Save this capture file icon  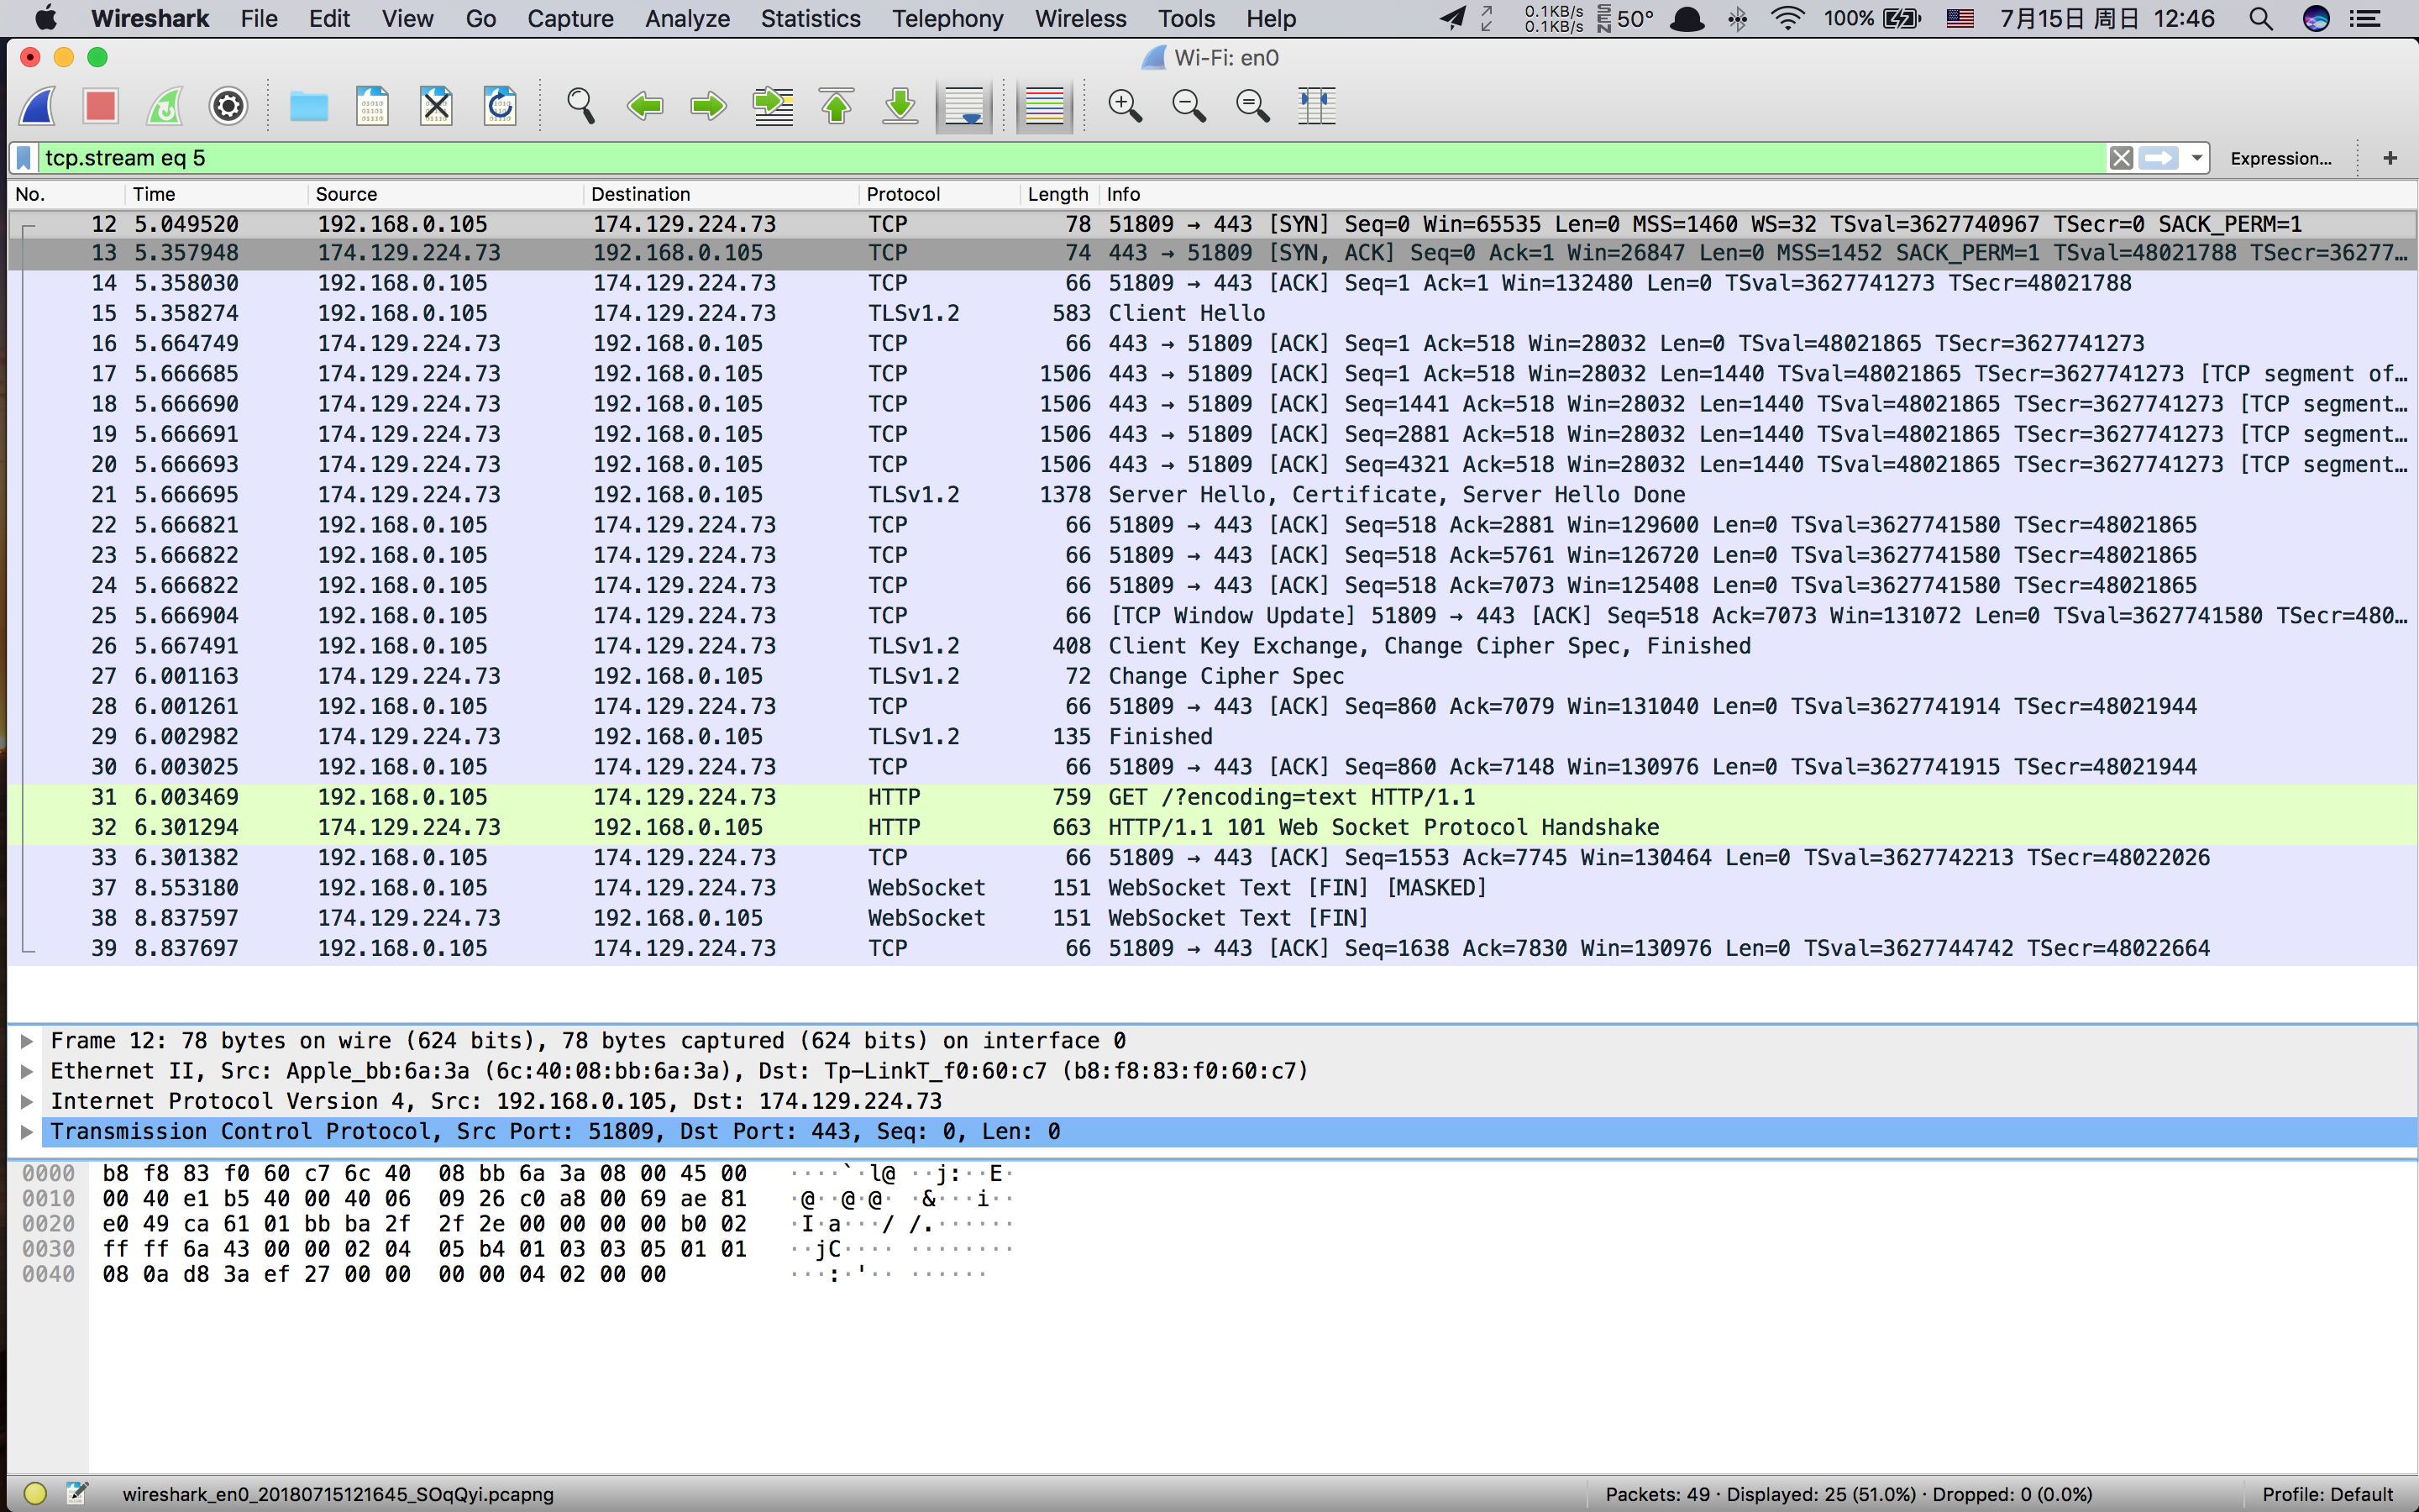pyautogui.click(x=372, y=106)
